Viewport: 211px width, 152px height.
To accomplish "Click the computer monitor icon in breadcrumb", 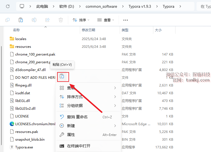I will click(x=22, y=6).
